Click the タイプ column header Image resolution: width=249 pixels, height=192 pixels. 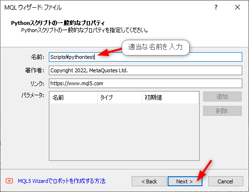coord(120,97)
